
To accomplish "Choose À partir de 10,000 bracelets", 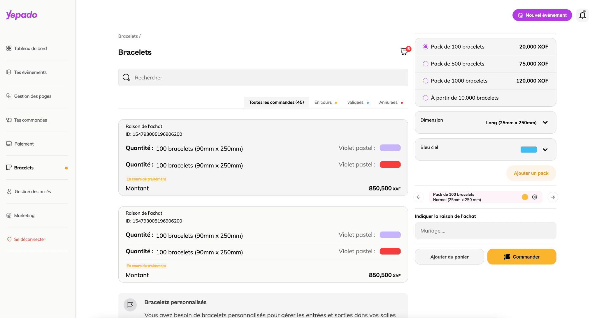I will tap(426, 98).
